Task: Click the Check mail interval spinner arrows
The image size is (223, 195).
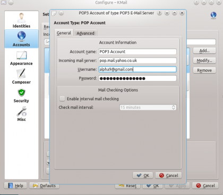Action: (174, 107)
